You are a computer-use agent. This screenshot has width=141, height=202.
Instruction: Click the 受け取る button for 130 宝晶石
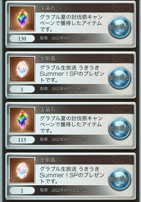[x=119, y=27]
